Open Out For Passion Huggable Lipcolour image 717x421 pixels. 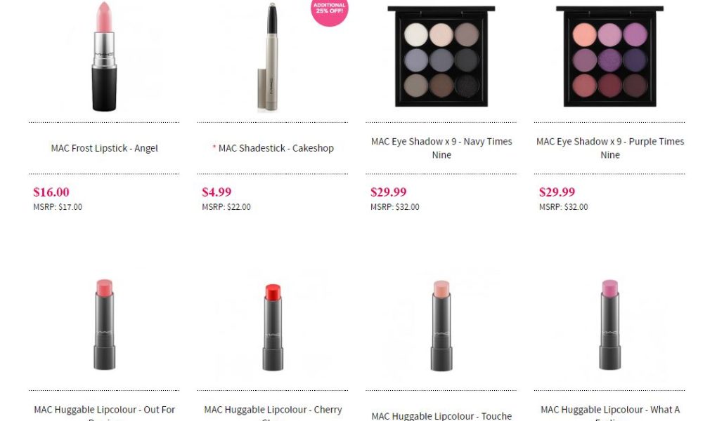click(104, 325)
